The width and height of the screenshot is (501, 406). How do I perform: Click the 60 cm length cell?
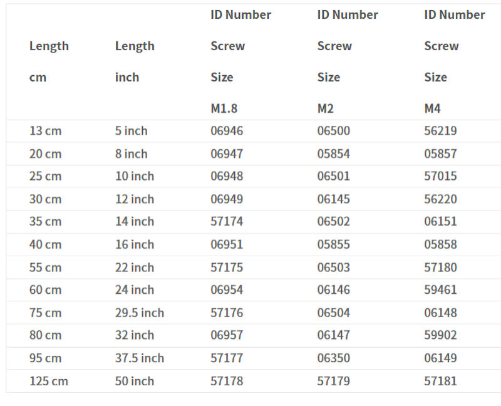point(45,289)
